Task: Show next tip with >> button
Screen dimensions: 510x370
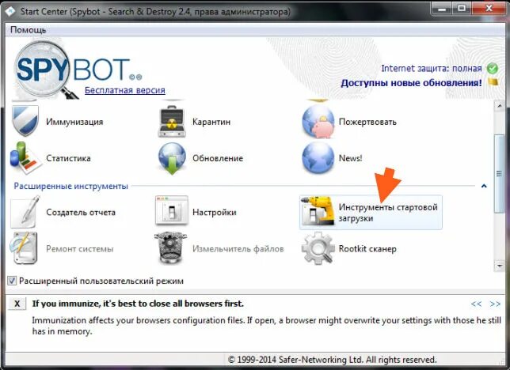Action: [496, 304]
